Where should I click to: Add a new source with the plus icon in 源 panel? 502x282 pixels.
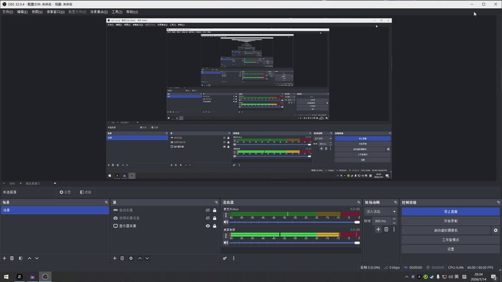click(x=115, y=258)
